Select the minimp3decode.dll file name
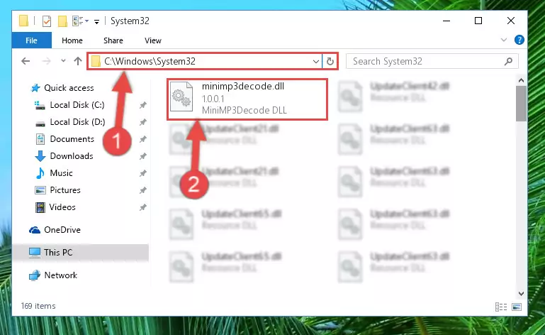This screenshot has height=335, width=545. 243,87
